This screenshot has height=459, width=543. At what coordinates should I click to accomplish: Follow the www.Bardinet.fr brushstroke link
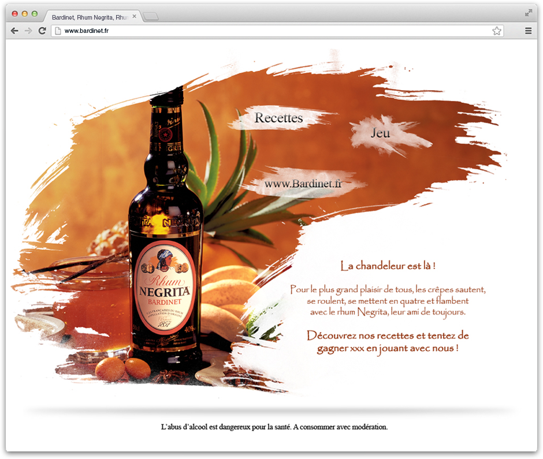click(303, 184)
